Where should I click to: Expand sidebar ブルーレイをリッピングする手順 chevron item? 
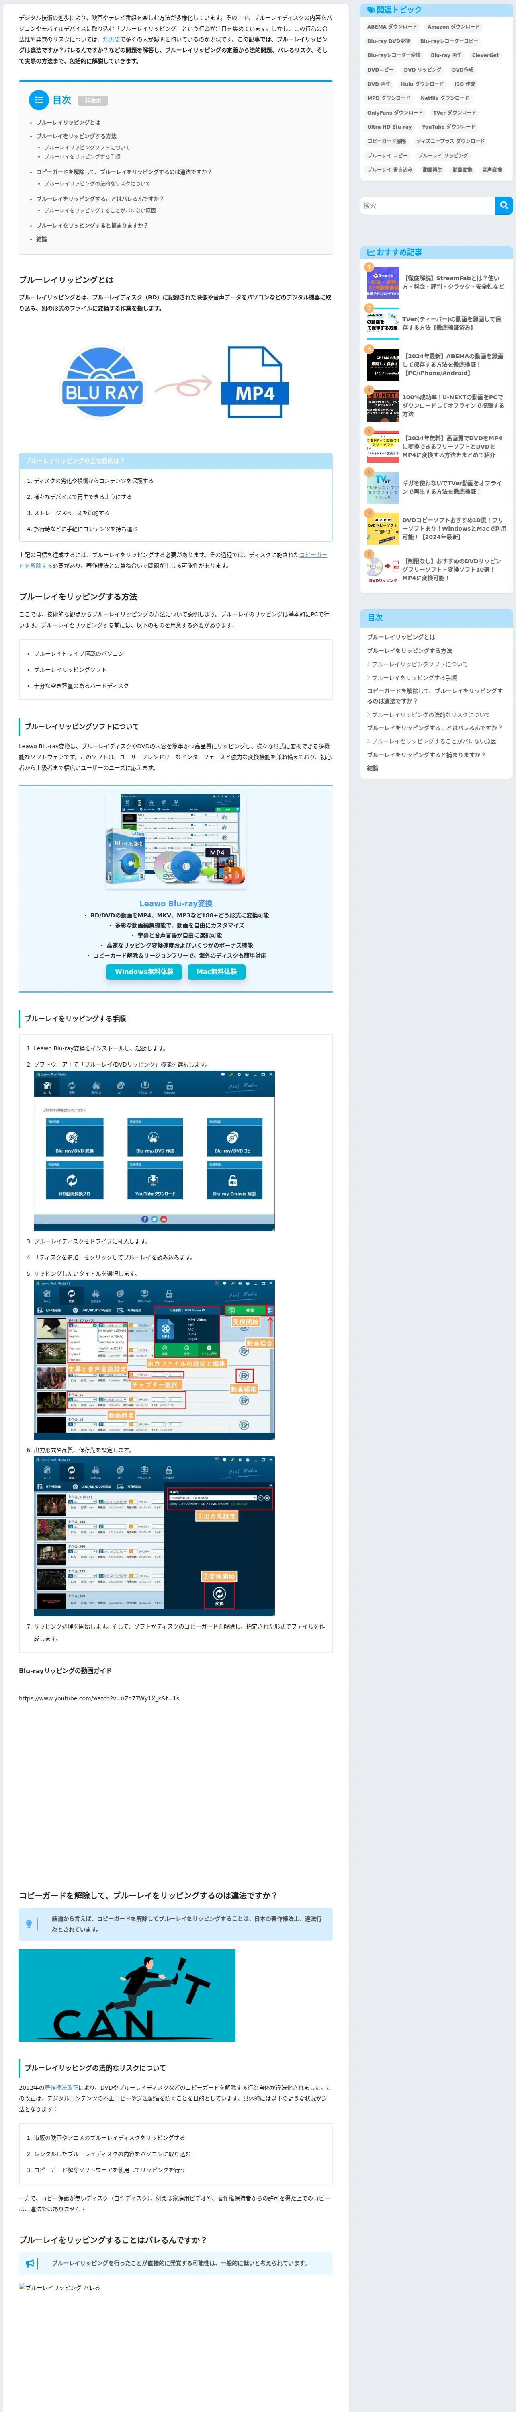coord(412,678)
